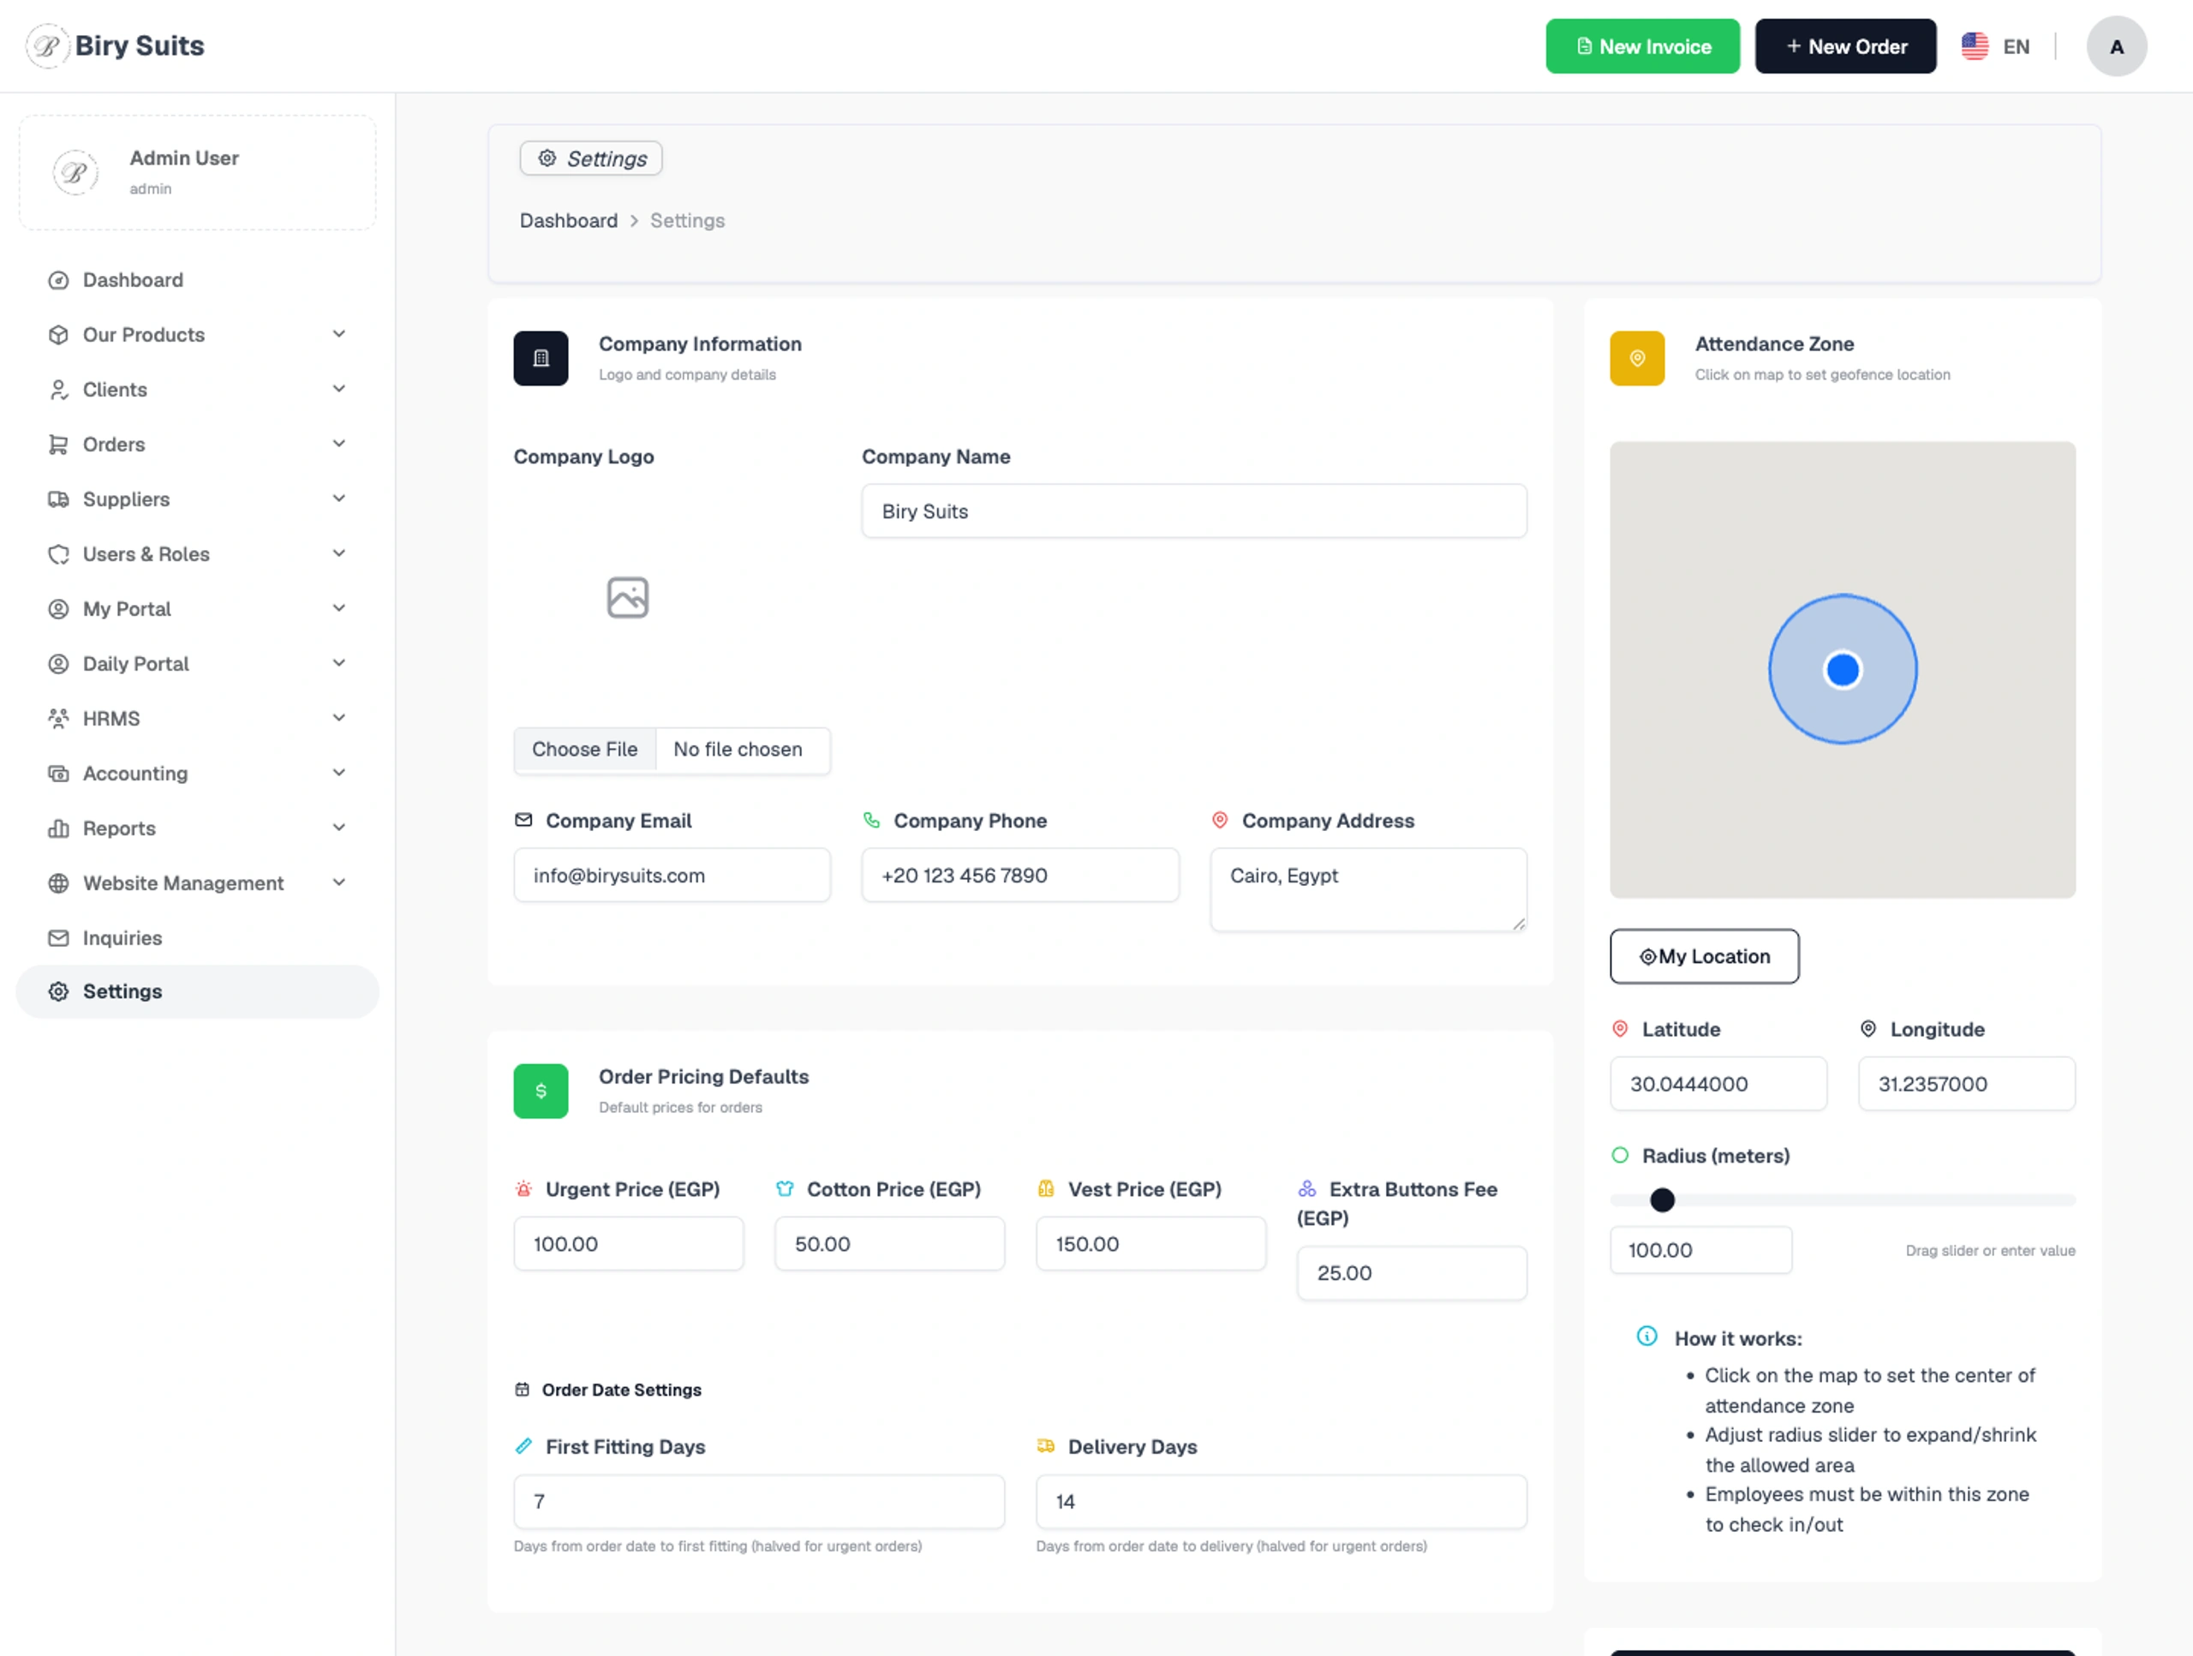The height and width of the screenshot is (1656, 2193).
Task: Click the Inquiries envelope icon
Action: (58, 938)
